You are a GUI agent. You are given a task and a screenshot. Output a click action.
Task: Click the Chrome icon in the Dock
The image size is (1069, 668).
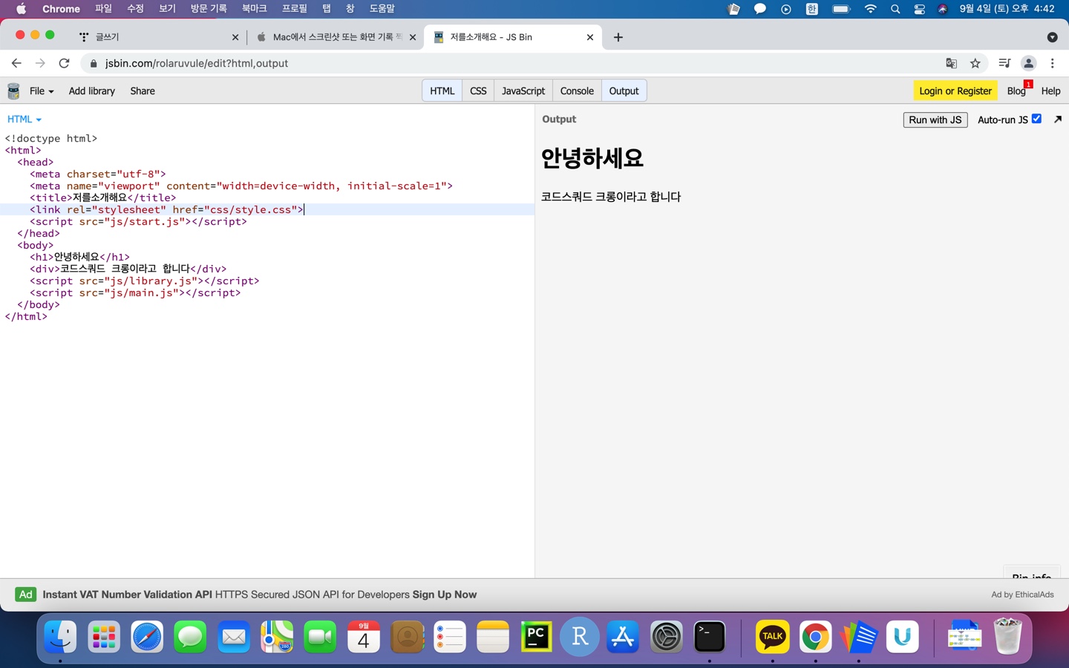pos(815,637)
